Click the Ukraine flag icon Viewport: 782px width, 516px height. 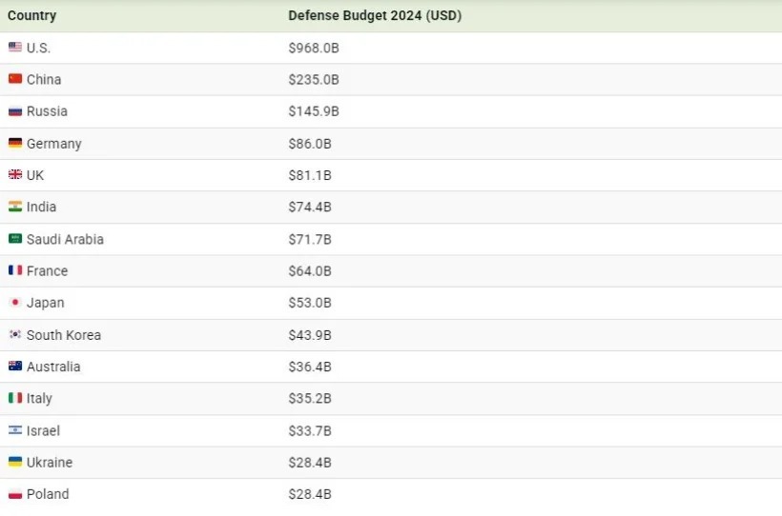(x=15, y=462)
